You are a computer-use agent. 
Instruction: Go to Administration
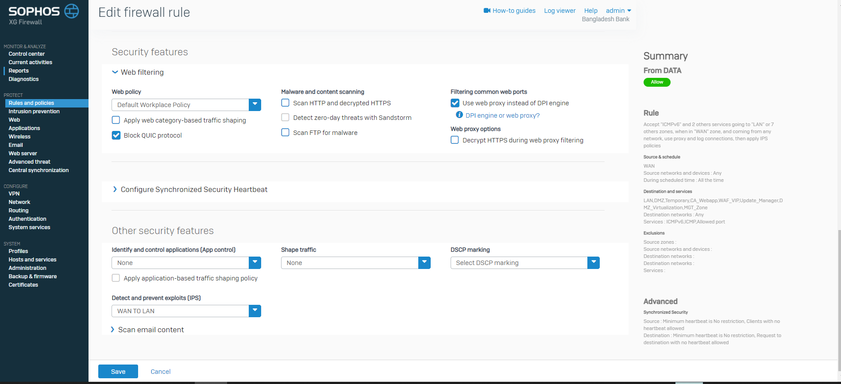[x=27, y=268]
